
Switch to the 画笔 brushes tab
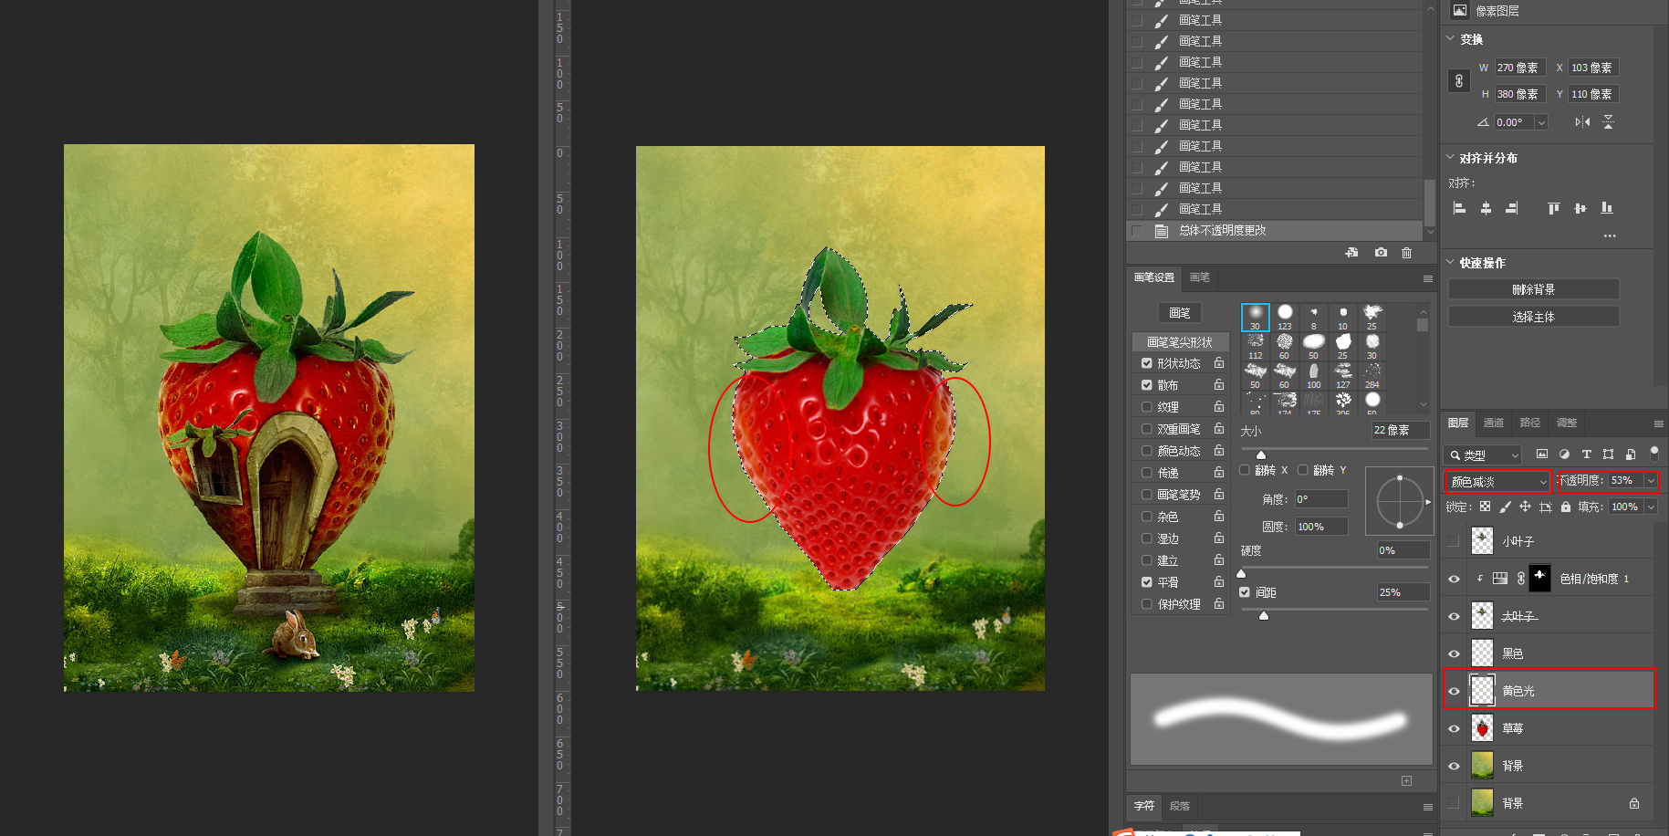tap(1200, 277)
